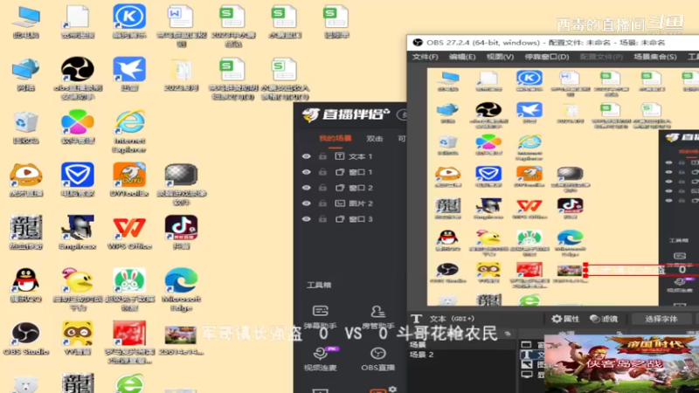Open the 弹幕助手 tool in 直播伴侣
This screenshot has width=699, height=393.
320,317
